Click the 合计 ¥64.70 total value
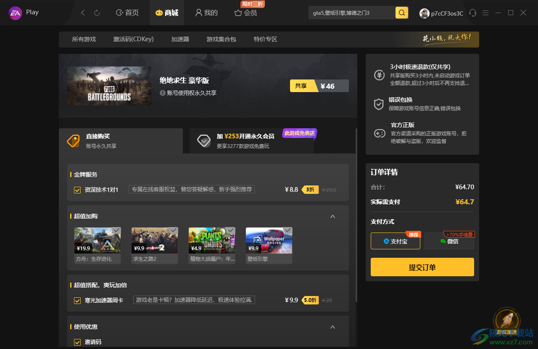This screenshot has width=538, height=349. tap(464, 187)
